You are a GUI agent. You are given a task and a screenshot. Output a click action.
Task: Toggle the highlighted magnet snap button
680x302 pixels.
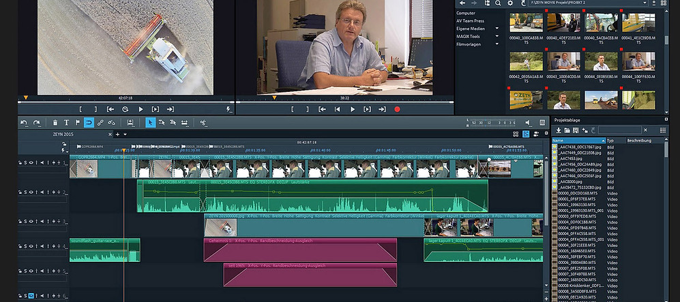[89, 123]
